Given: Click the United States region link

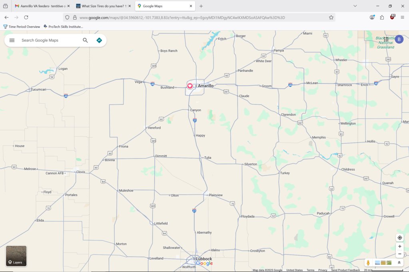Looking at the screenshot, I should (x=295, y=270).
